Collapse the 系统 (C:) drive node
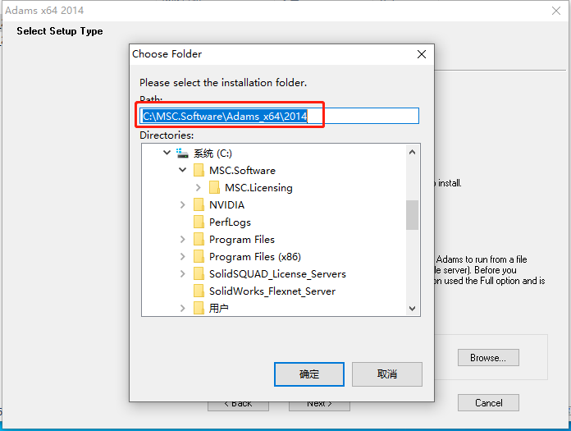 pos(167,153)
